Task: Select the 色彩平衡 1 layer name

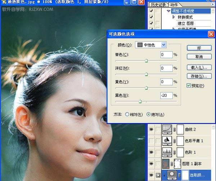Action: (x=194, y=141)
